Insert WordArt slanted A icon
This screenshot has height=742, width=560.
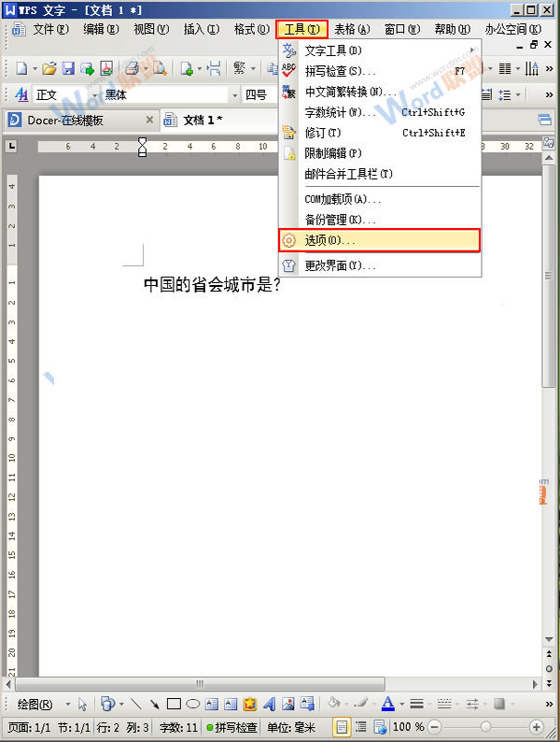click(270, 704)
